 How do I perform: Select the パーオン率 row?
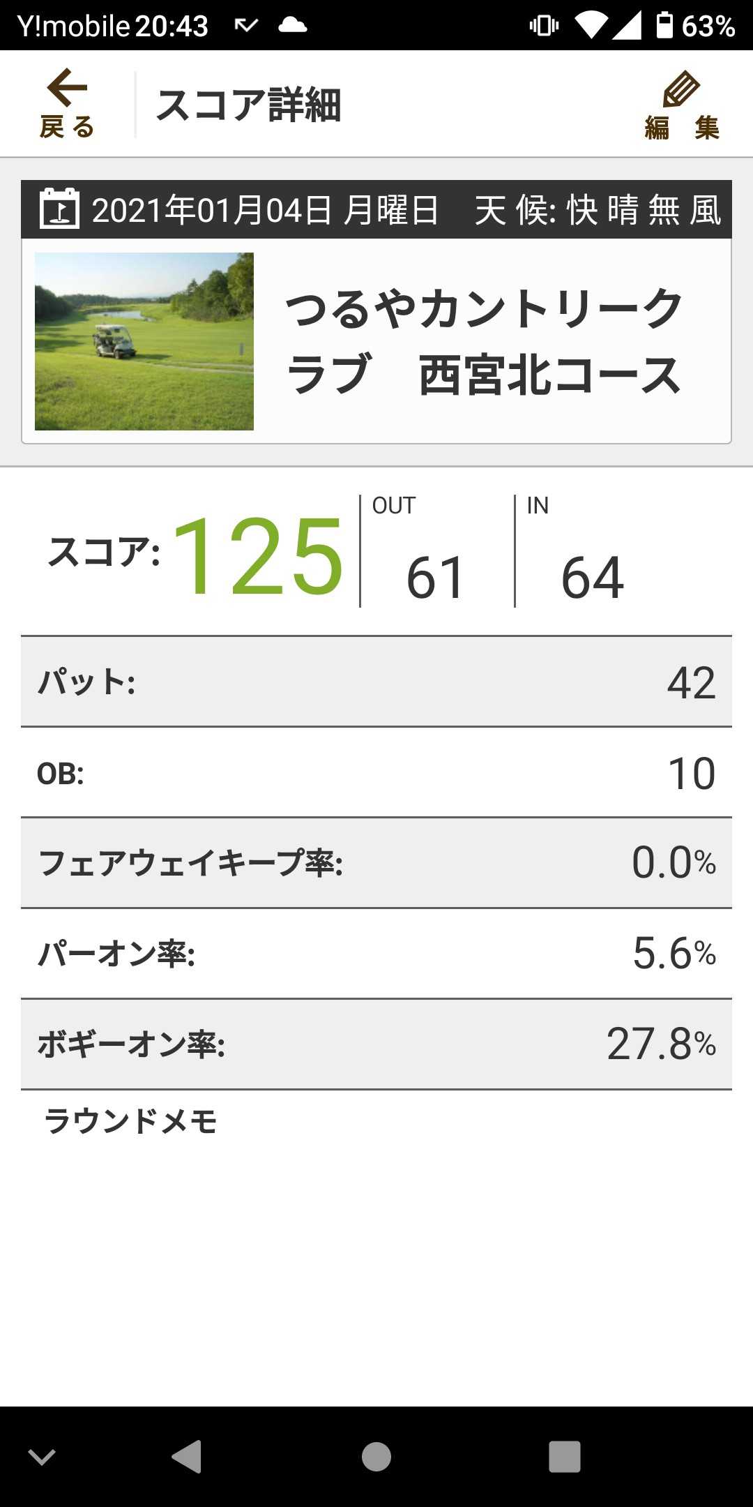(376, 954)
